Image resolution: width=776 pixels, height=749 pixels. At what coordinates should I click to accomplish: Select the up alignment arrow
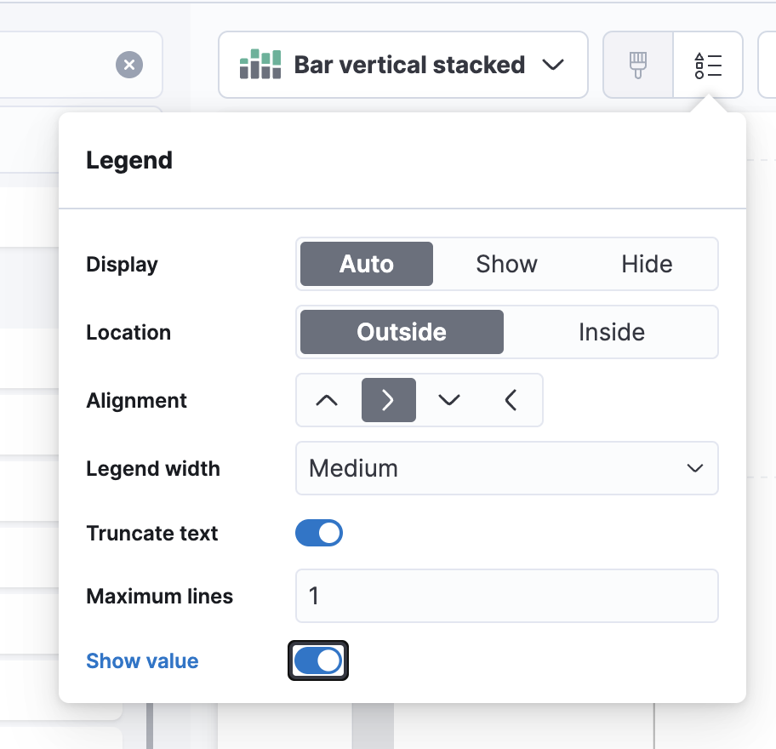point(326,400)
